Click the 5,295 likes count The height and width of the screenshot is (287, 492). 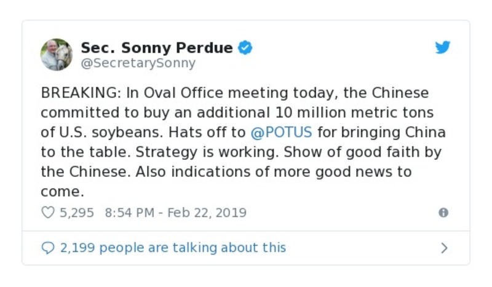click(77, 213)
